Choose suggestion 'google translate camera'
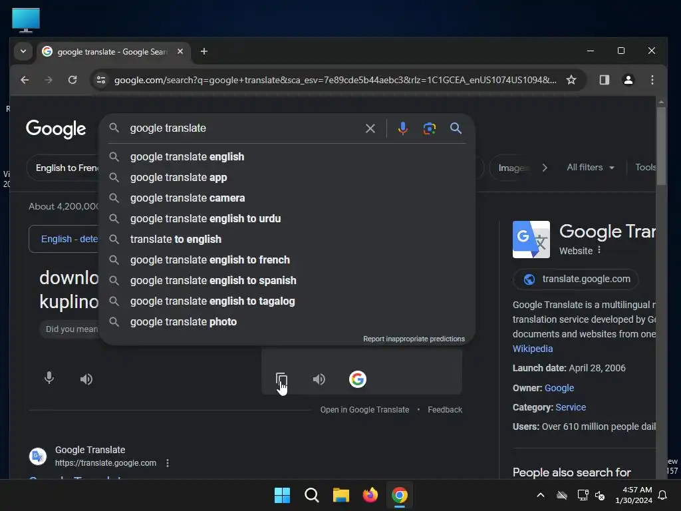681x511 pixels. click(x=287, y=198)
